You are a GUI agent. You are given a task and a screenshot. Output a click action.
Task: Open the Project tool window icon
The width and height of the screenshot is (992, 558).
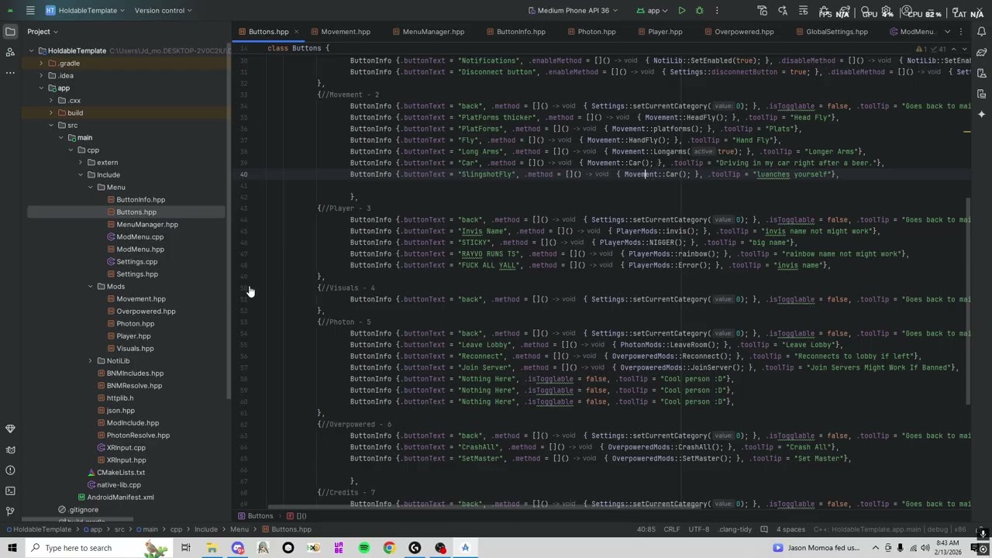[10, 32]
